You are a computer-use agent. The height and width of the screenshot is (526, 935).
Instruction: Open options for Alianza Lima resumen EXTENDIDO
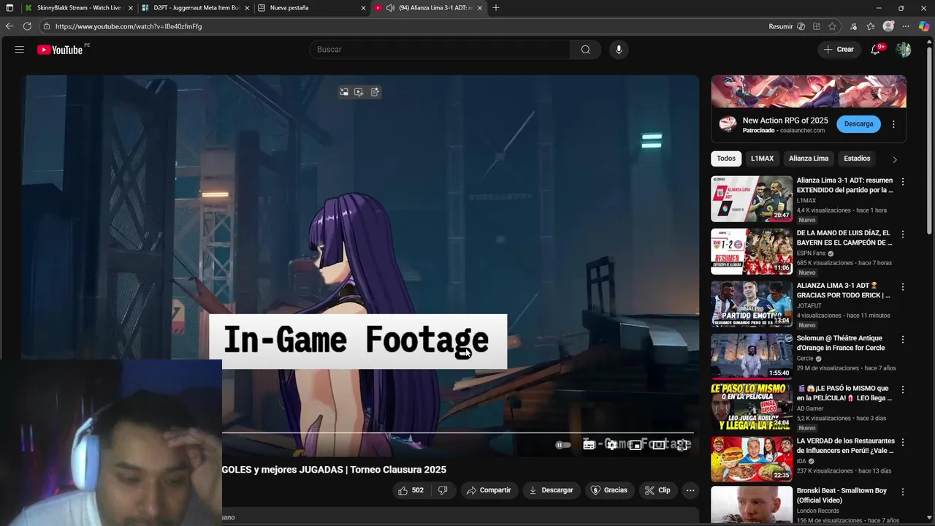pyautogui.click(x=903, y=182)
